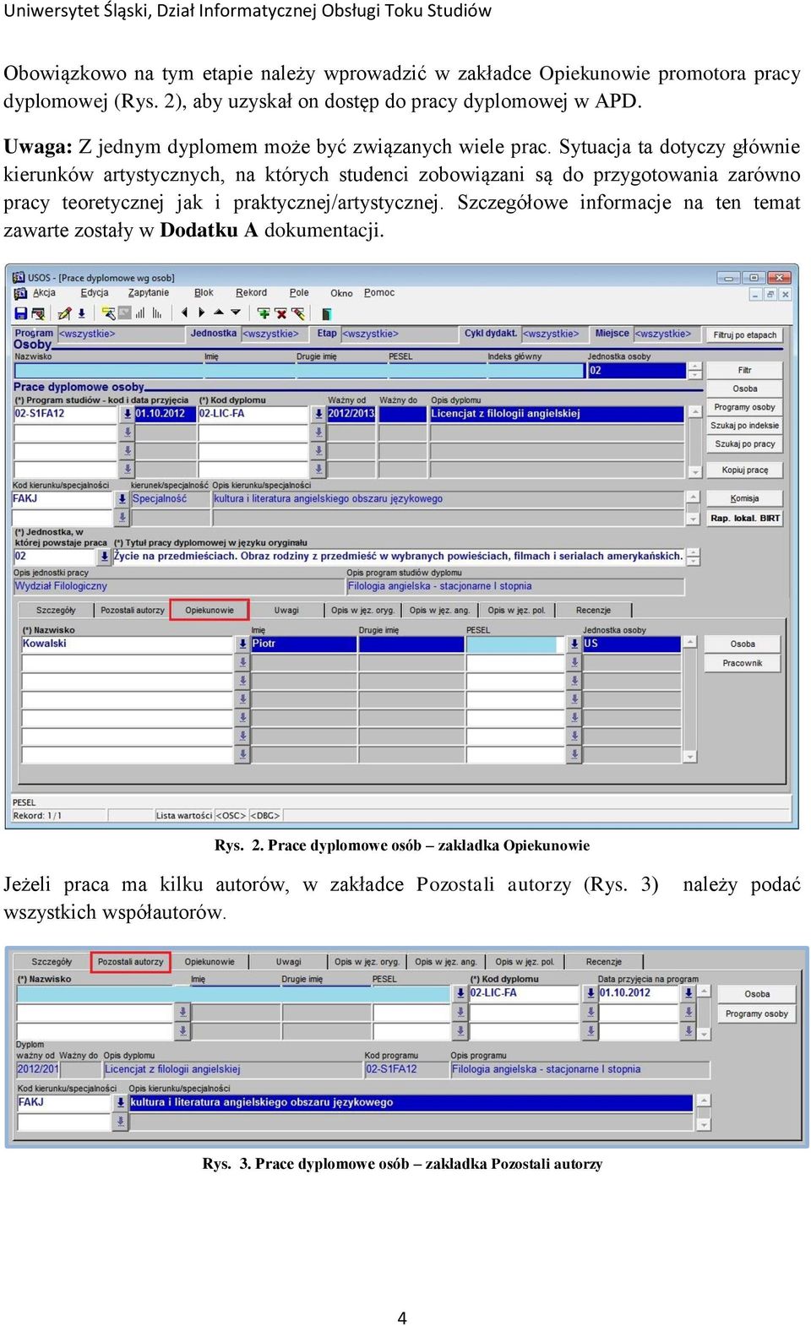Click Imię field containing Piotr
Screen dimensions: 811x1326
[303, 644]
